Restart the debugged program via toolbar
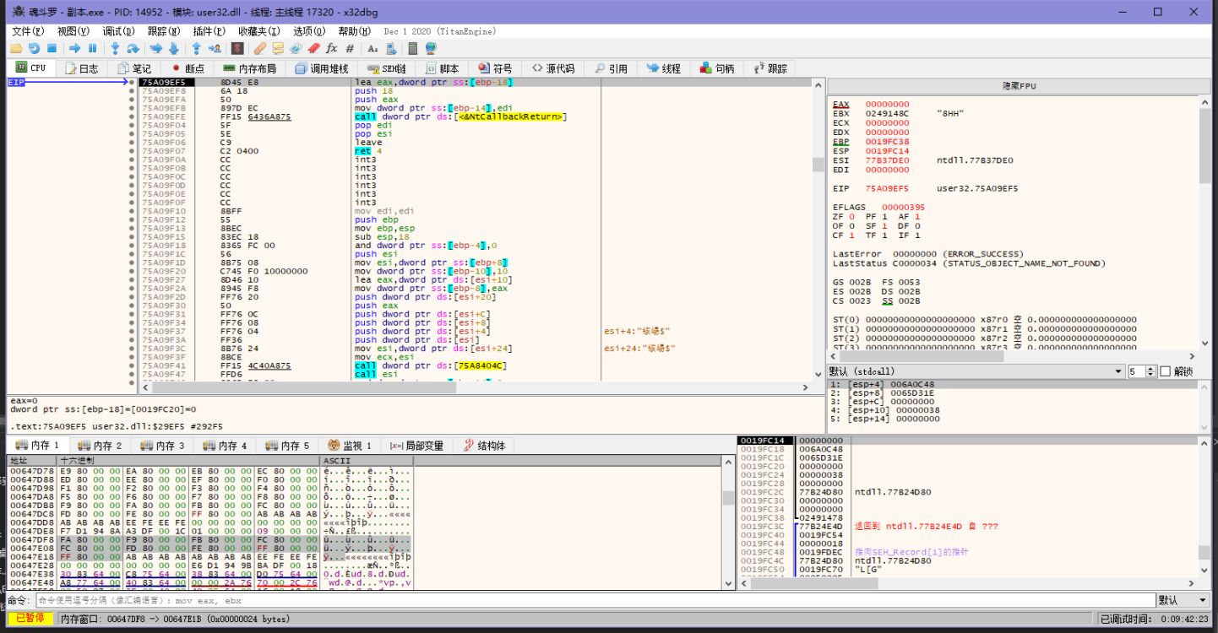 tap(34, 49)
